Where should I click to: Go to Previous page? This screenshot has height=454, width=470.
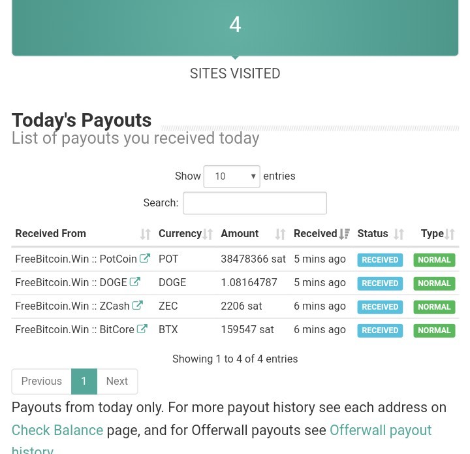pyautogui.click(x=41, y=381)
